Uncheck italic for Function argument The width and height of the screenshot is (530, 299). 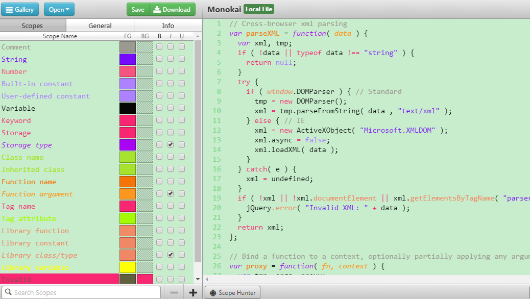point(171,193)
